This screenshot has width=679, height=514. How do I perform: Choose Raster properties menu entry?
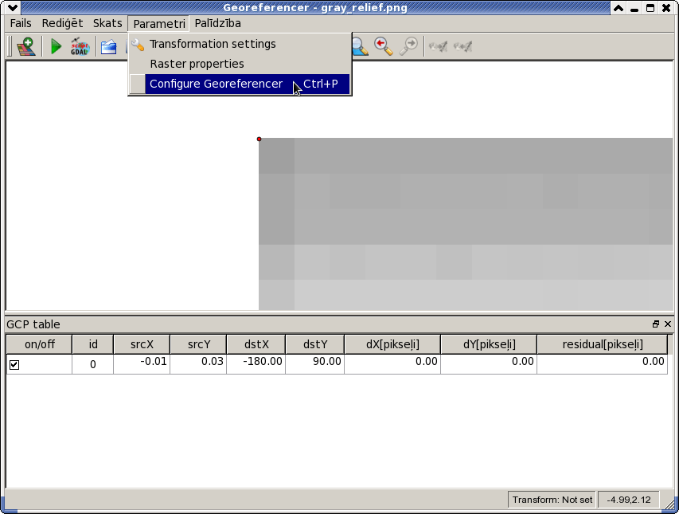[240, 64]
